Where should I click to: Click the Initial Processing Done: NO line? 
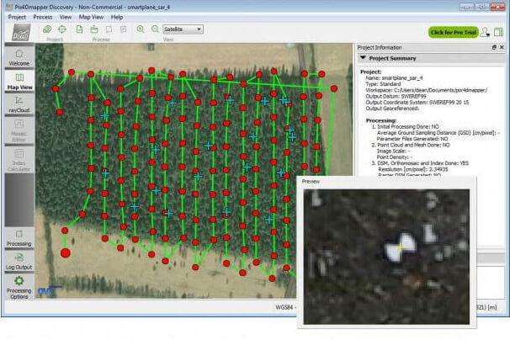(x=406, y=126)
